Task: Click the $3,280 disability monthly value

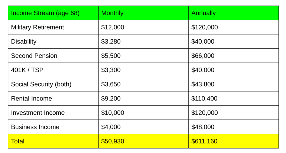Action: [x=111, y=42]
